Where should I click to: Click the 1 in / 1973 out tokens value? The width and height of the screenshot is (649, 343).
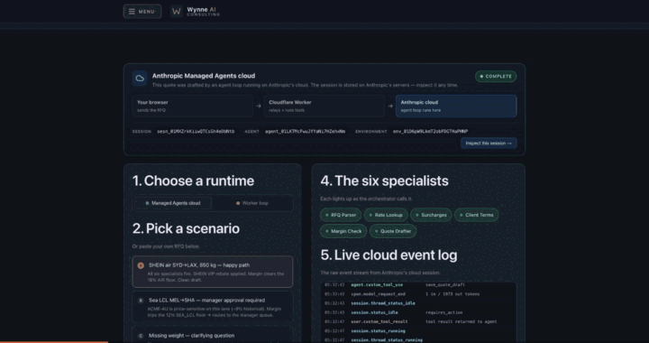pyautogui.click(x=452, y=294)
